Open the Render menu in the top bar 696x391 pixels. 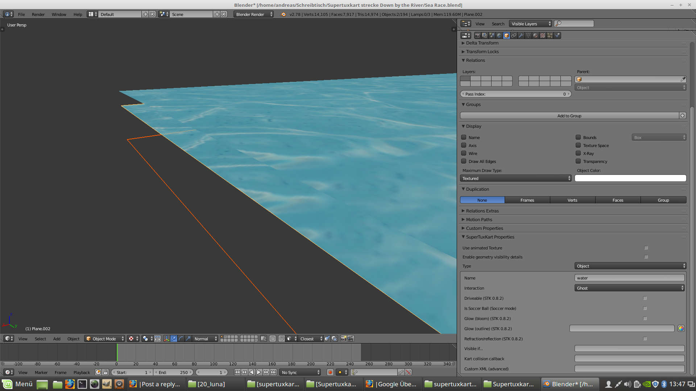38,14
